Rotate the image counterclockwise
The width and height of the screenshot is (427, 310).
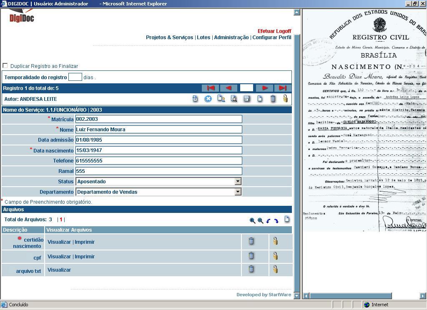click(269, 221)
